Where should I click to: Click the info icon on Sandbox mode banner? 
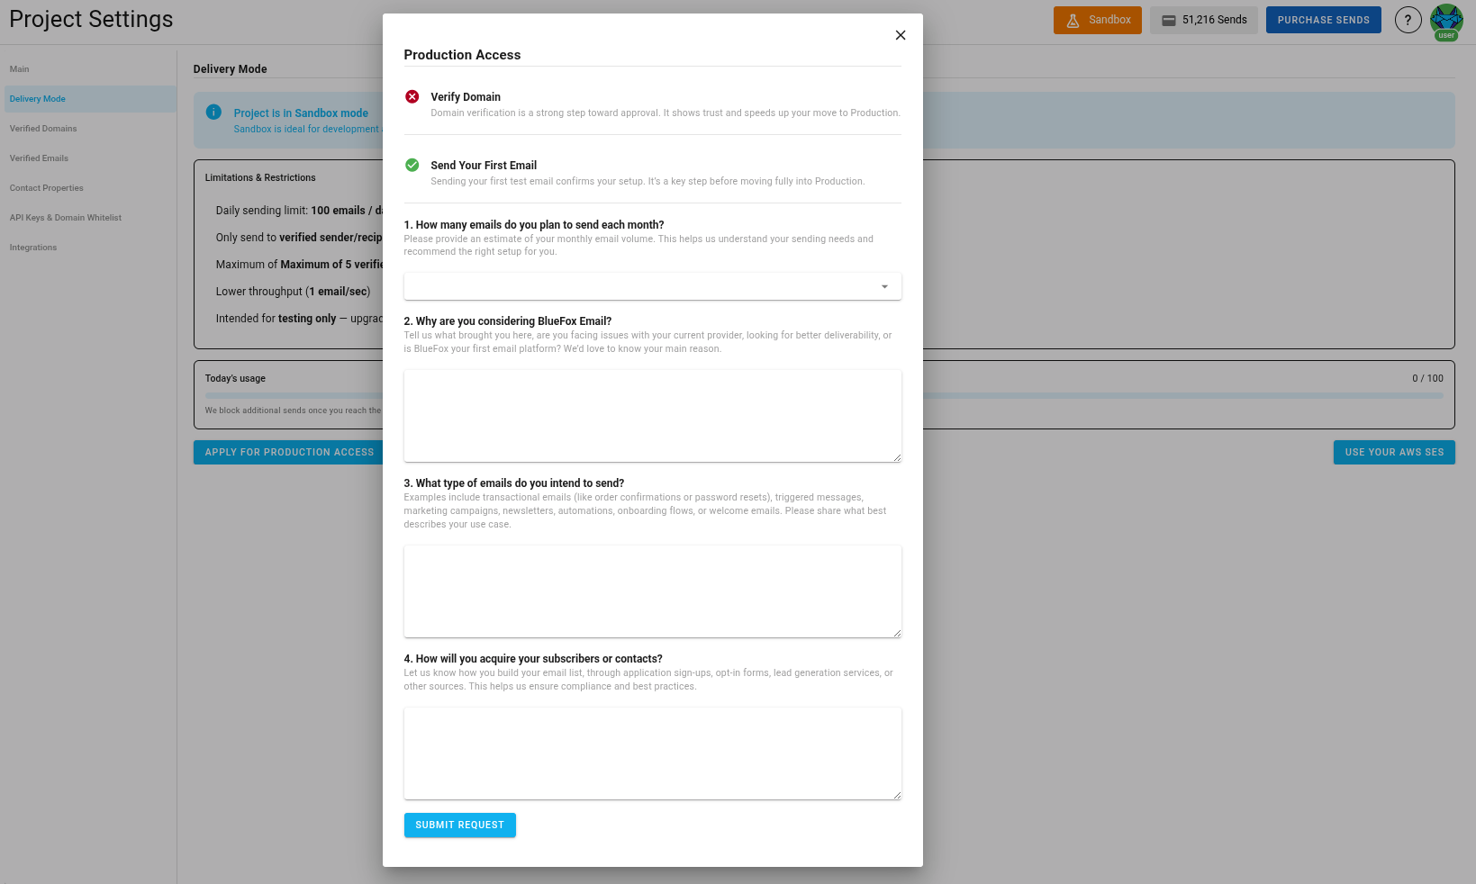point(213,112)
